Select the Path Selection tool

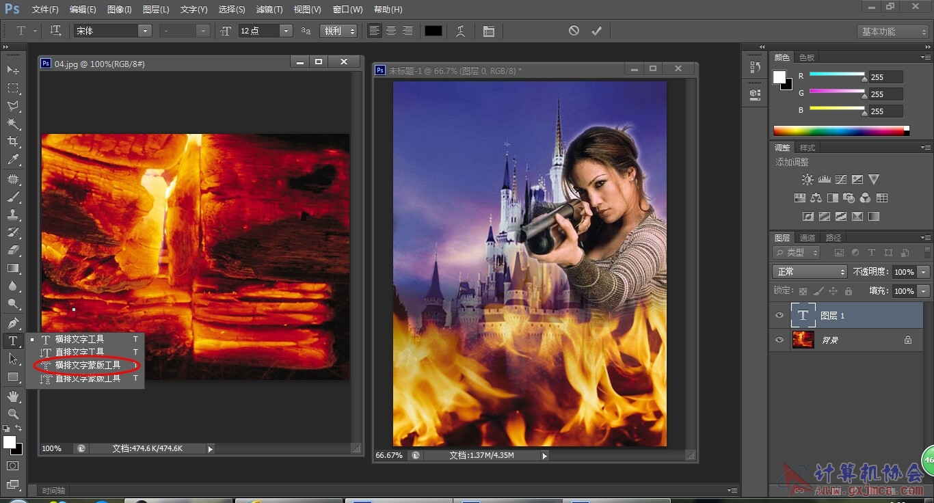pyautogui.click(x=13, y=359)
